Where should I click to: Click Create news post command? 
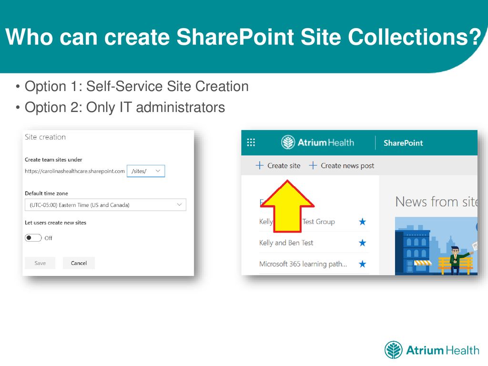tap(341, 165)
